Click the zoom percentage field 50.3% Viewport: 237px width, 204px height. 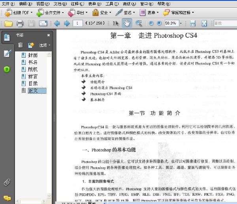(x=172, y=23)
